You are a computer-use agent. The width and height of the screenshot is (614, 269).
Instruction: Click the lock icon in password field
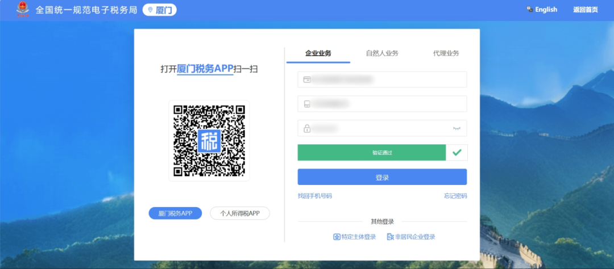pos(307,128)
